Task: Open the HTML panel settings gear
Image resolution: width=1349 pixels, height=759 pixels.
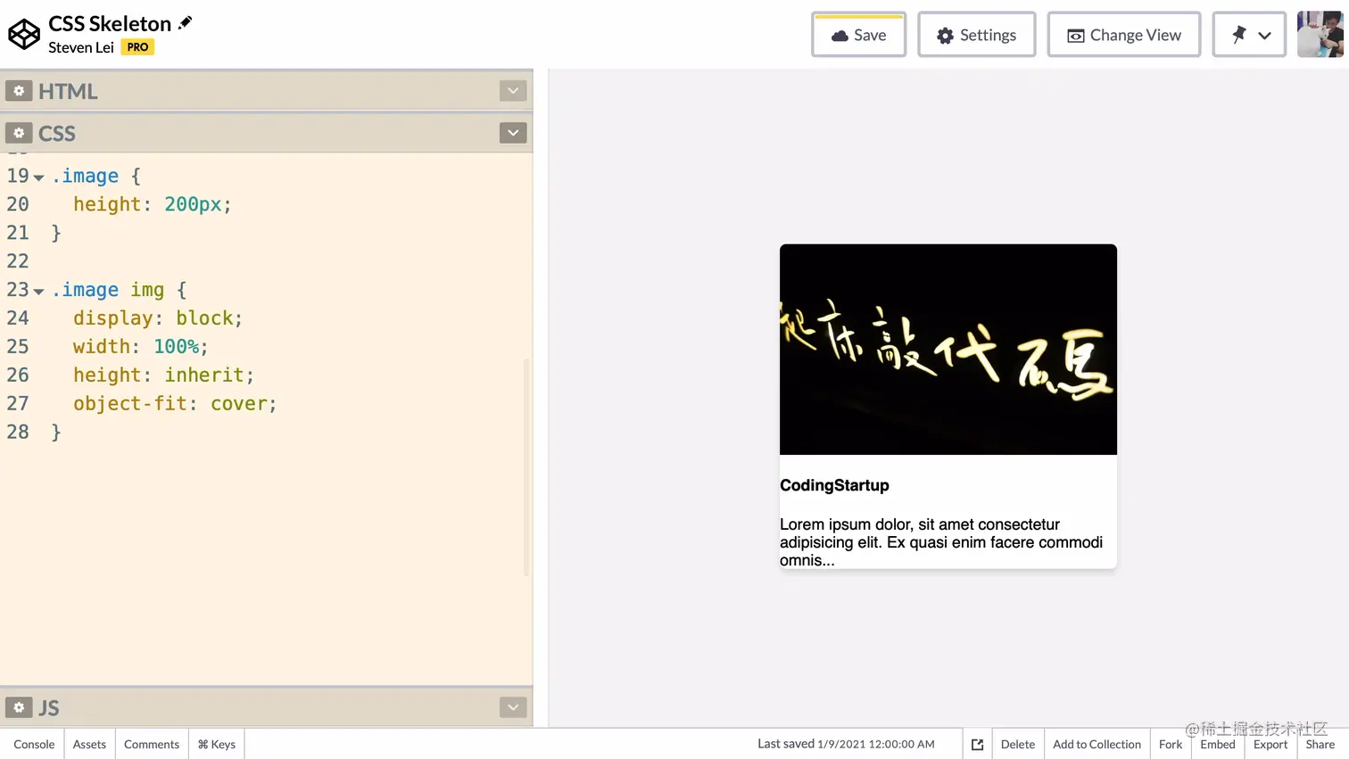Action: [19, 90]
